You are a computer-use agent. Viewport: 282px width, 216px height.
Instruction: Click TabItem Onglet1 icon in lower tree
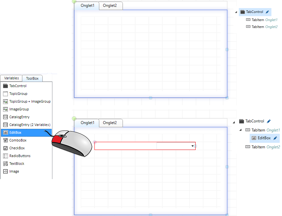248,130
